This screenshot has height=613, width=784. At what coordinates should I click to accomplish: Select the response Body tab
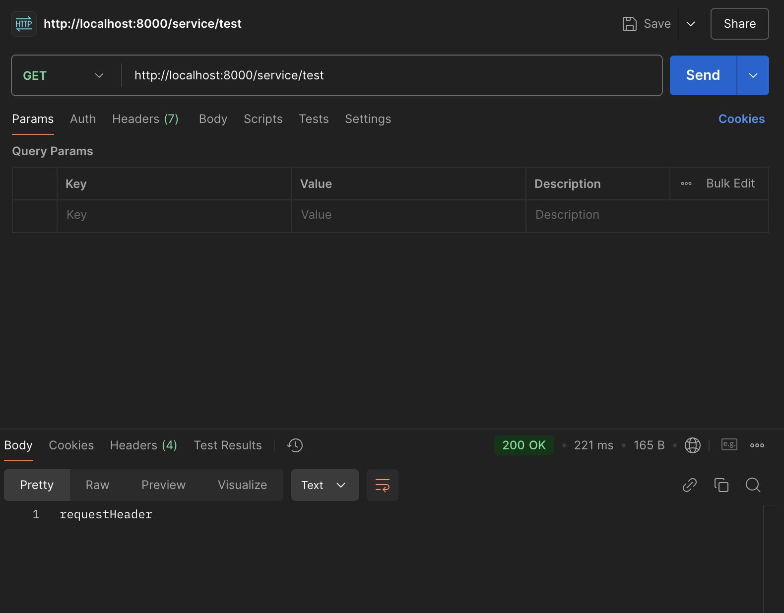point(18,445)
